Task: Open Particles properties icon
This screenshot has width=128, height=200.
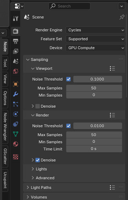Action: (16, 104)
